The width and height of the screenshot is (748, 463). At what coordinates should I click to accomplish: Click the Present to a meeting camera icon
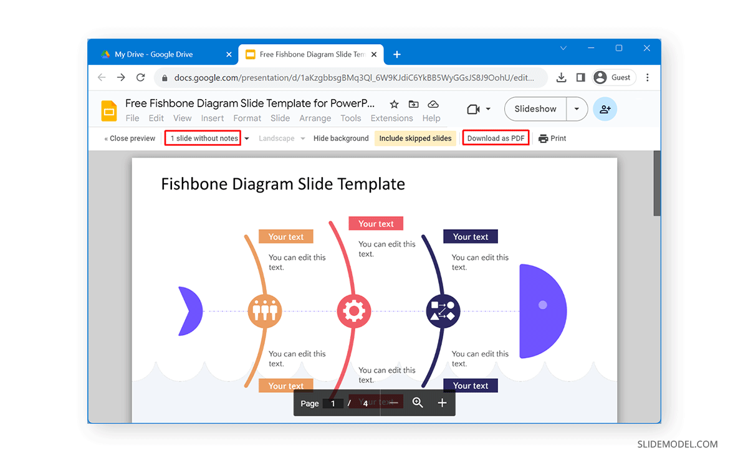[x=474, y=108]
